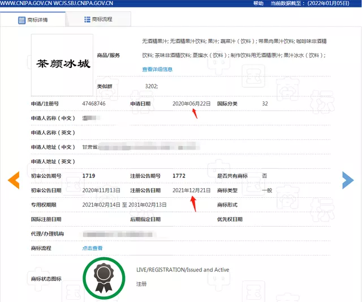Click the list icon in 商标流程 tab

coord(87,19)
